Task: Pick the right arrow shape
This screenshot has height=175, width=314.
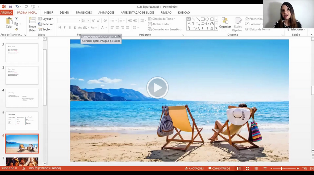Action: pos(203,24)
